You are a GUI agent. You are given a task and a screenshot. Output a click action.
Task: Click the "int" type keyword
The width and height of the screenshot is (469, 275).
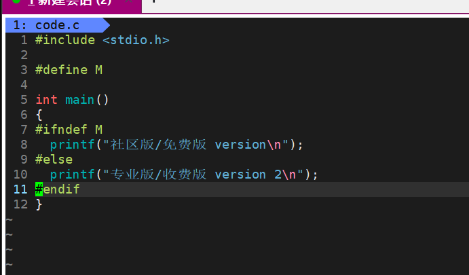[46, 100]
